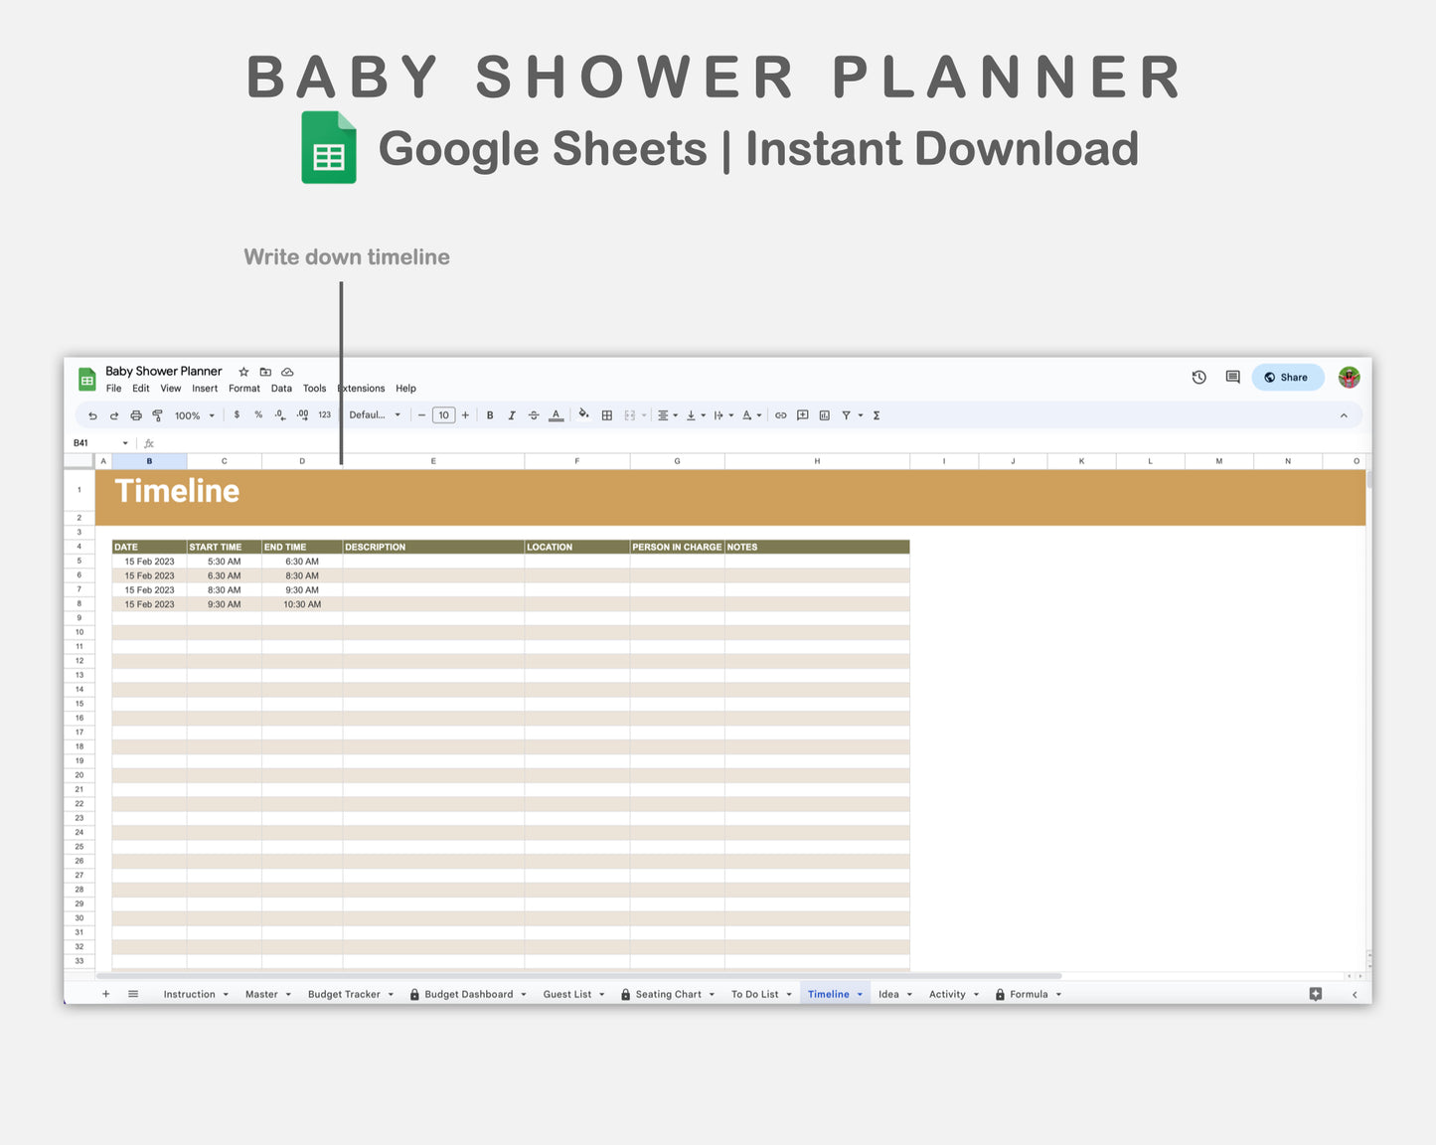Toggle italic formatting
Image resolution: width=1436 pixels, height=1145 pixels.
[x=511, y=414]
